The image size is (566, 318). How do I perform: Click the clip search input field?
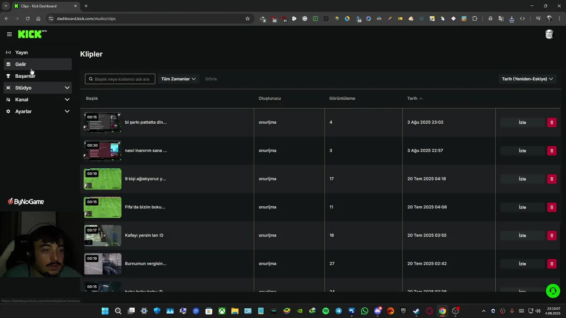tap(120, 79)
